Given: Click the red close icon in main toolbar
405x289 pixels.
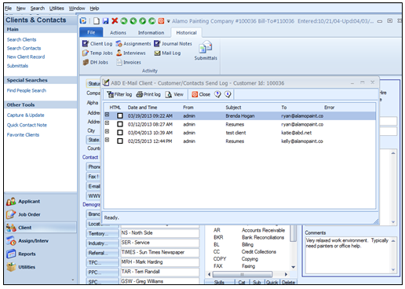Looking at the screenshot, I should (x=161, y=21).
